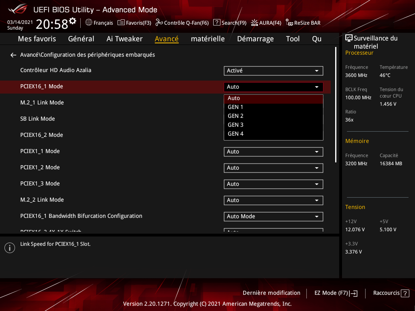The height and width of the screenshot is (311, 415).
Task: Click the ReSize BAR icon
Action: pyautogui.click(x=289, y=23)
